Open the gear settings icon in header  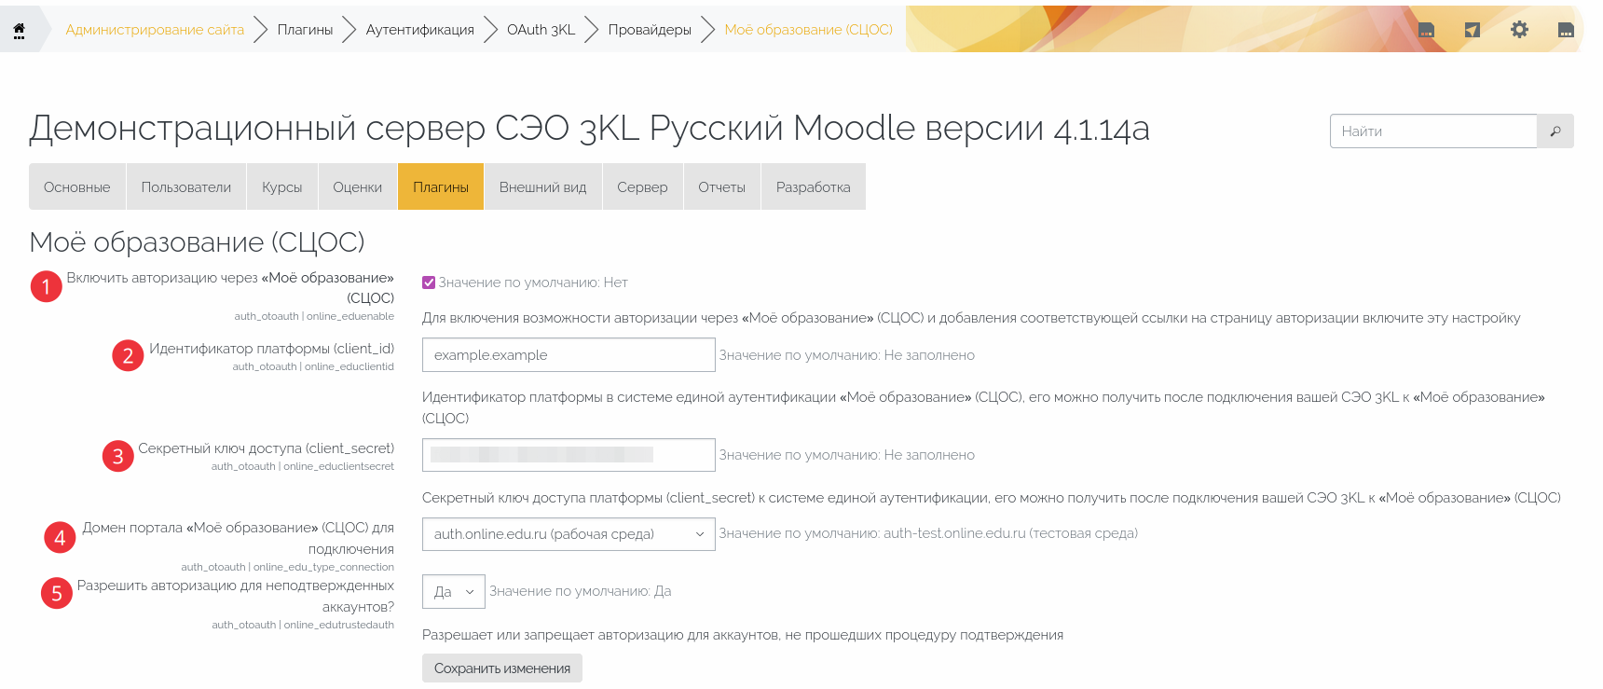coord(1519,30)
